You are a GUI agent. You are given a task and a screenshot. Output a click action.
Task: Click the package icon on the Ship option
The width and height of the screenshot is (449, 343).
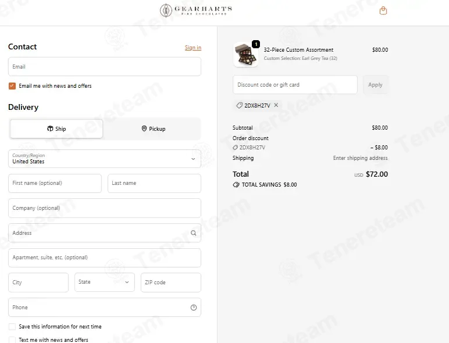(50, 128)
